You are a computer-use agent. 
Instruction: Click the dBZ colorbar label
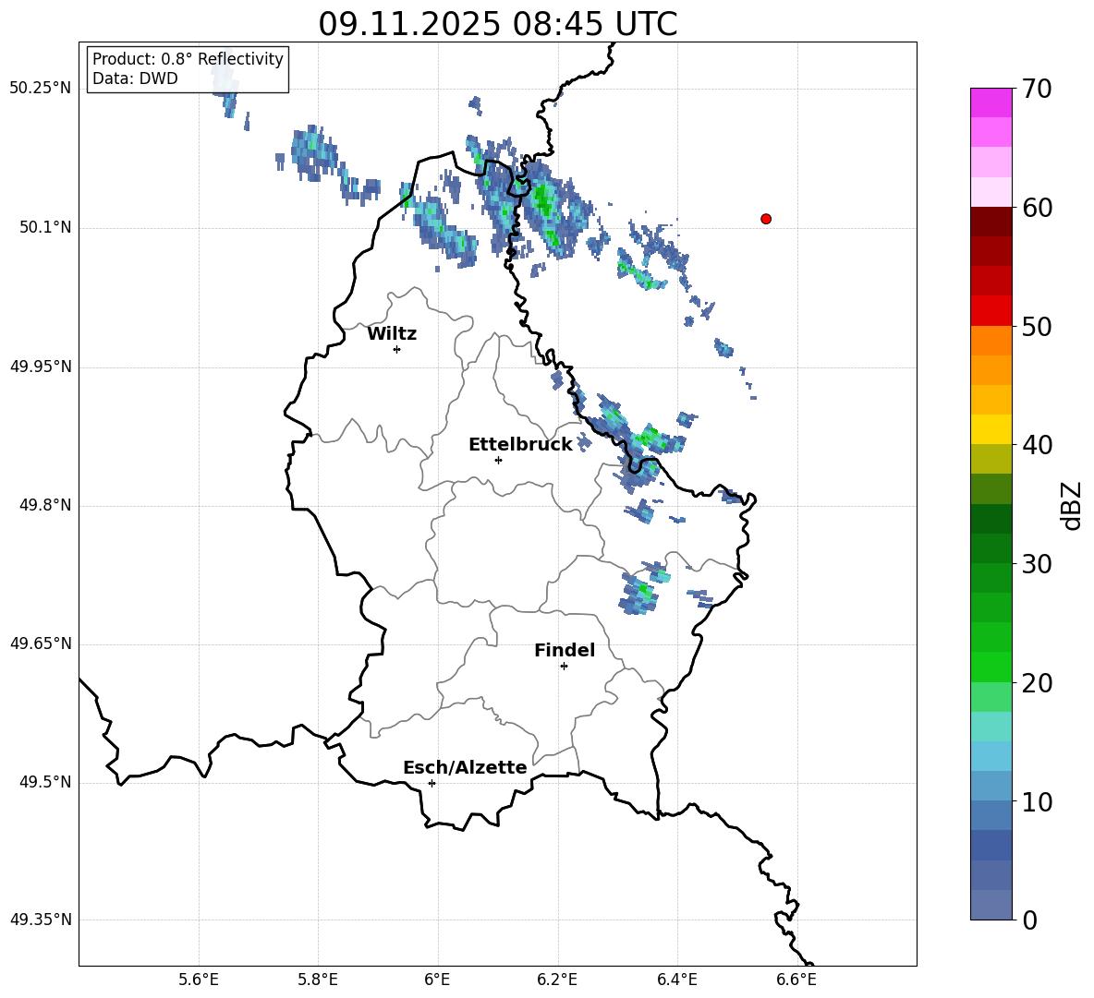point(1072,505)
